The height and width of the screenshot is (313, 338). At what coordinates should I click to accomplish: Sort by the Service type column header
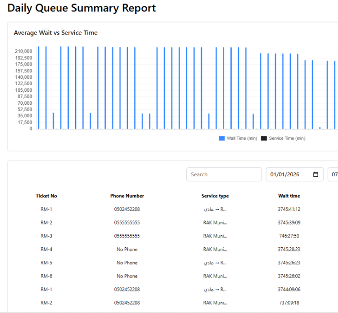click(x=215, y=196)
